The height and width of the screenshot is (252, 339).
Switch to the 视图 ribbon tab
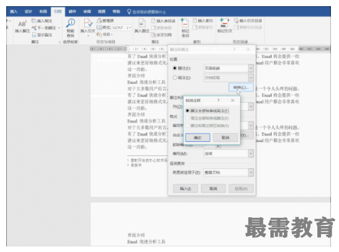(101, 12)
